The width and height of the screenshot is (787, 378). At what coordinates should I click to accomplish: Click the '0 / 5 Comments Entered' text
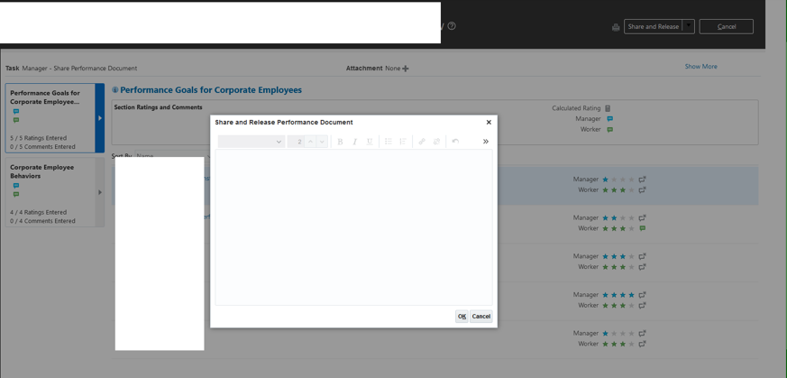tap(42, 147)
